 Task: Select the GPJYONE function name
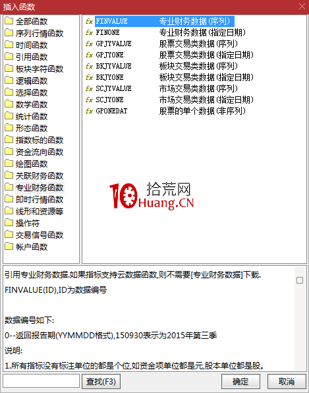click(x=109, y=55)
